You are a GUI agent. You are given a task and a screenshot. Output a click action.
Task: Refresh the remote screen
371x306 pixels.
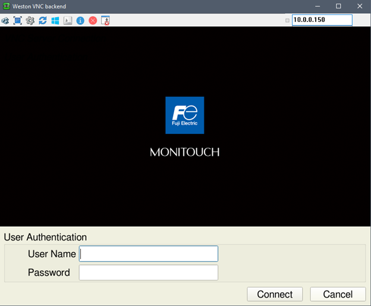click(x=43, y=20)
